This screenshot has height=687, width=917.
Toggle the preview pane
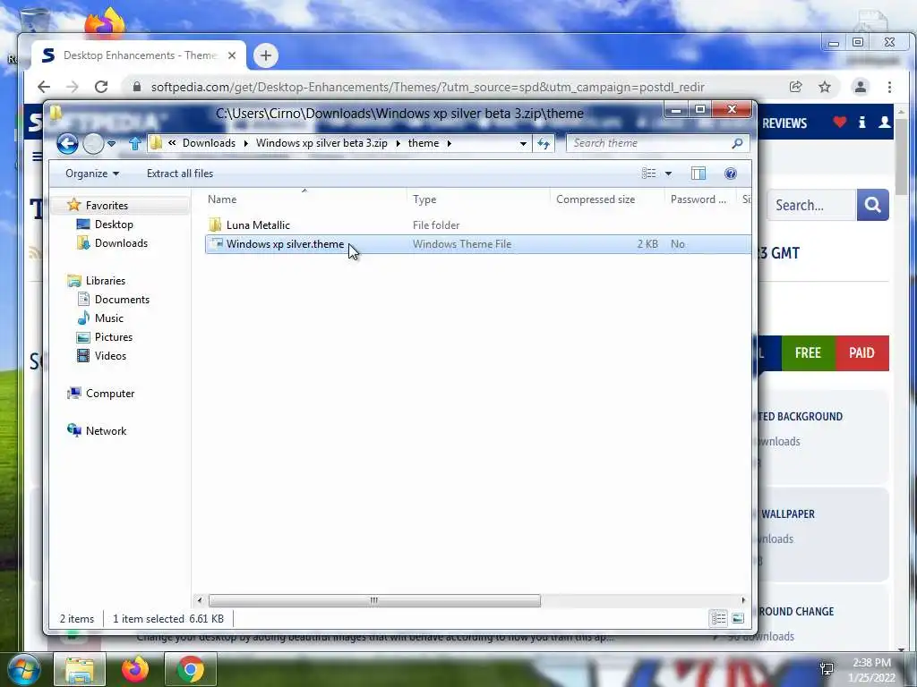pyautogui.click(x=698, y=174)
